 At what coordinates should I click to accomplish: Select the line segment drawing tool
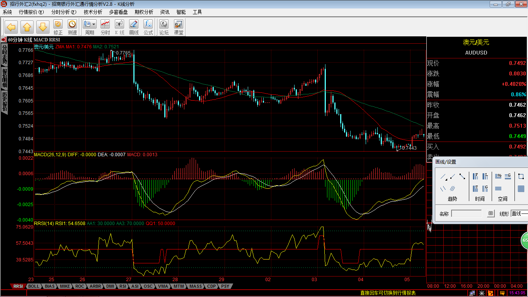tap(462, 176)
